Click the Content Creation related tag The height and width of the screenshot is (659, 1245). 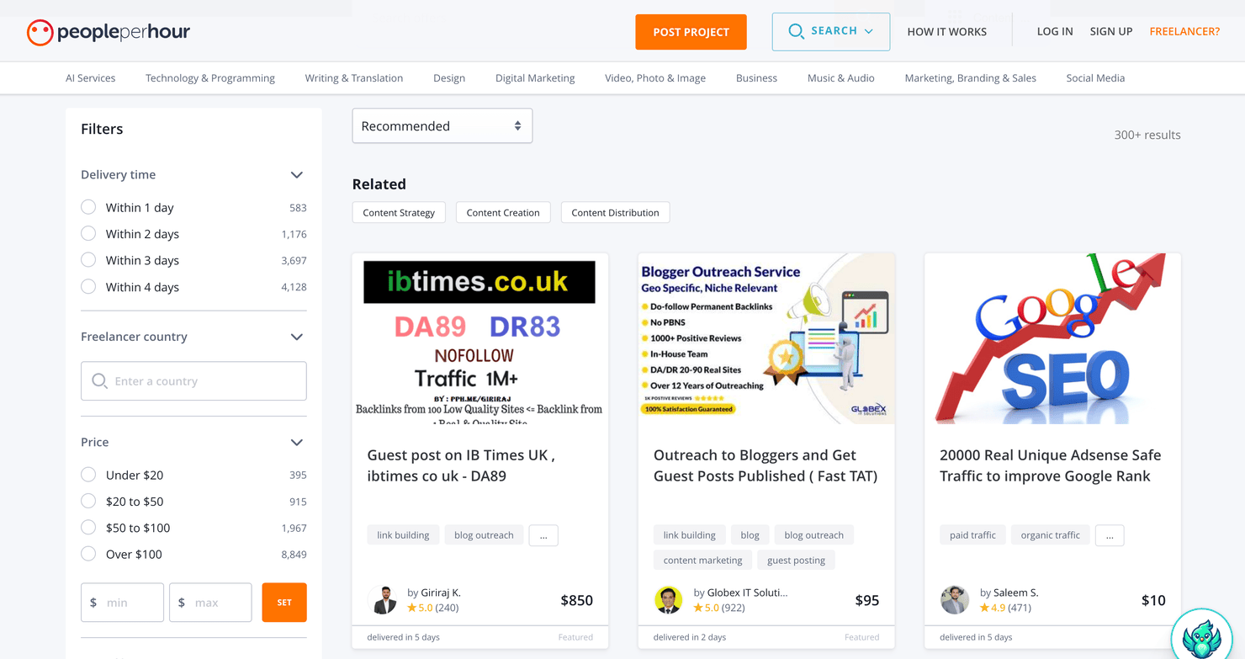[503, 212]
